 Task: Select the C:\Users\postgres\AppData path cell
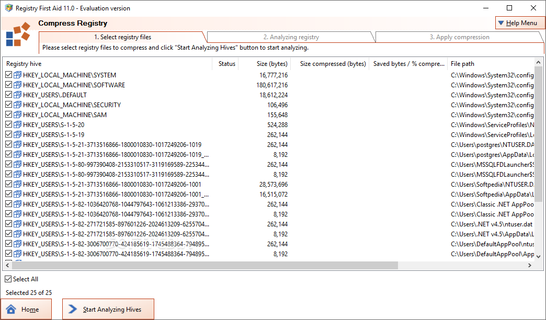tap(492, 155)
